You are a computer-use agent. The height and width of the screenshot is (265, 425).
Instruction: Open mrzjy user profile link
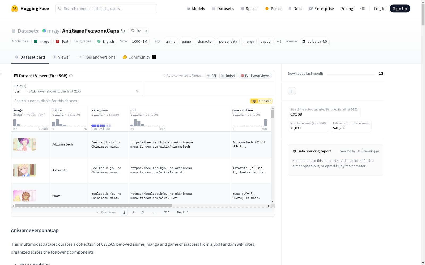point(53,31)
